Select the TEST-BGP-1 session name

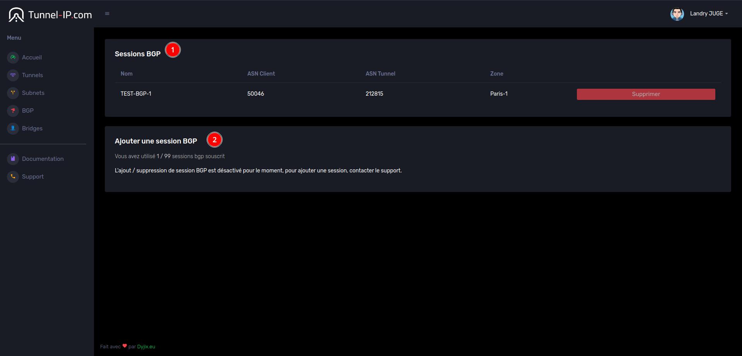pyautogui.click(x=136, y=94)
